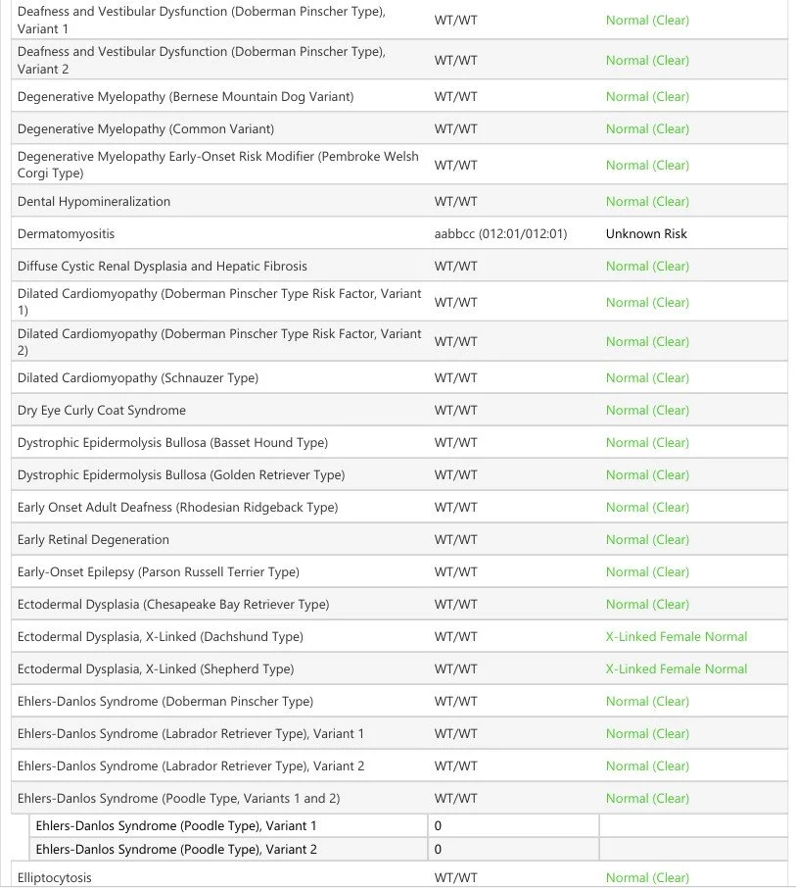Viewport: 796px width, 888px height.
Task: Click the Ehlers-Danlos Poodle Type Variants 1 and 2 row
Action: (x=399, y=798)
